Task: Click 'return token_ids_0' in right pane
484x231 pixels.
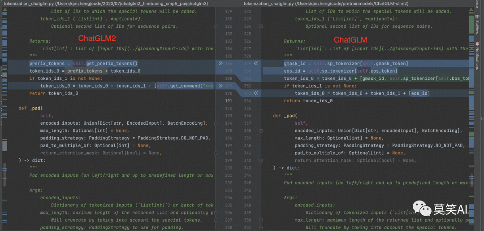Action: [308, 100]
